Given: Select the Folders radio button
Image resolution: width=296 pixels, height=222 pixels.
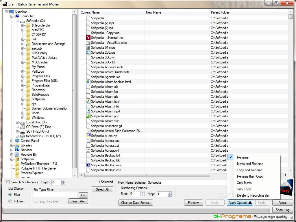Looking at the screenshot, I should point(10,201).
